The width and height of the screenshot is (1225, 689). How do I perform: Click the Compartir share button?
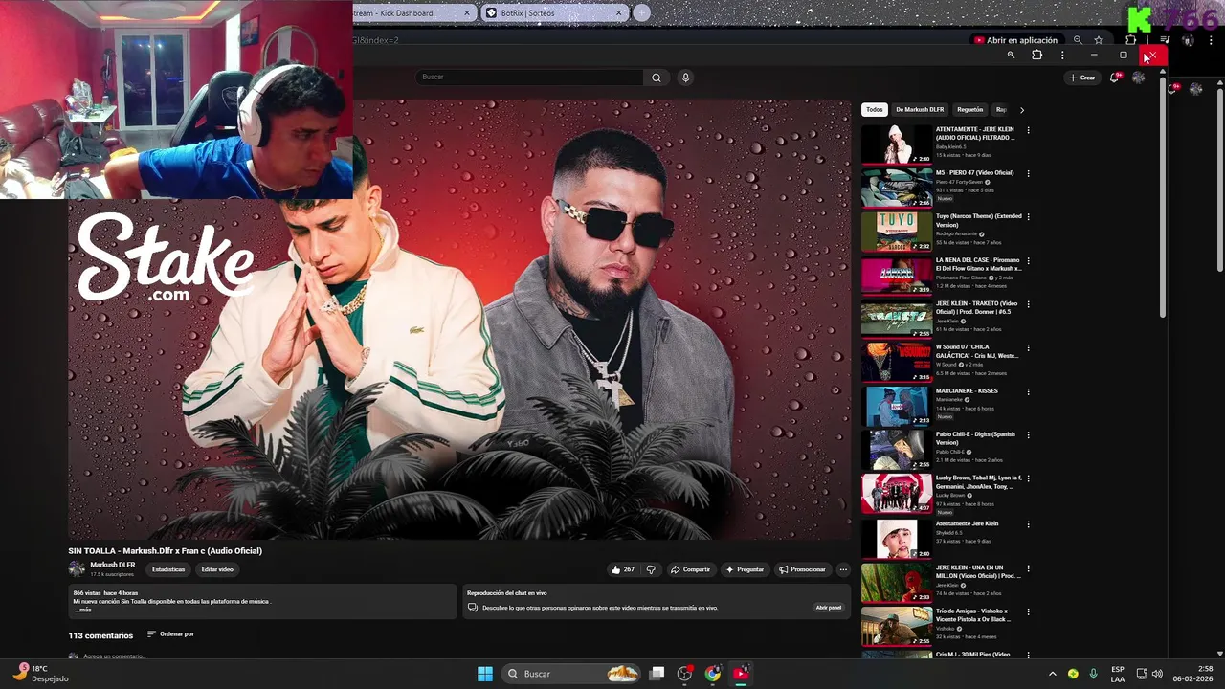point(690,569)
